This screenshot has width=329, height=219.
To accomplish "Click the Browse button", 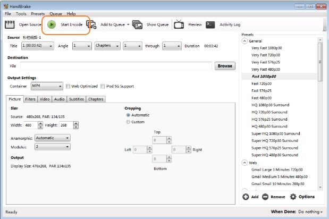I will tap(225, 66).
